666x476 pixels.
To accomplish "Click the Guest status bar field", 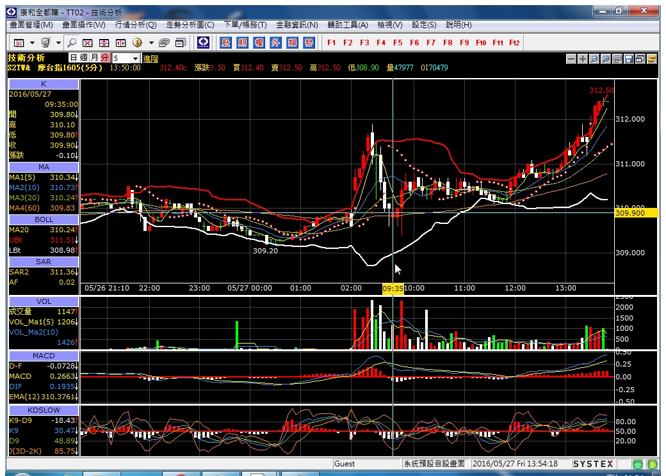I will (x=366, y=464).
